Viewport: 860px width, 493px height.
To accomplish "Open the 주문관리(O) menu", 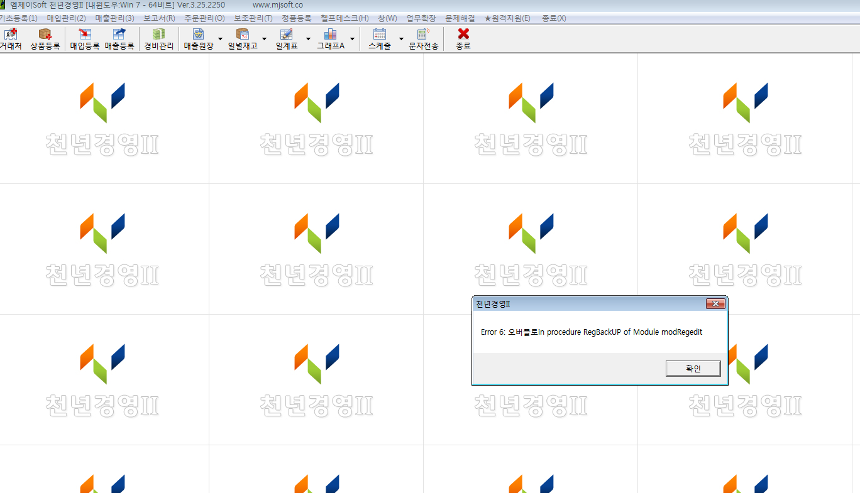I will 204,18.
